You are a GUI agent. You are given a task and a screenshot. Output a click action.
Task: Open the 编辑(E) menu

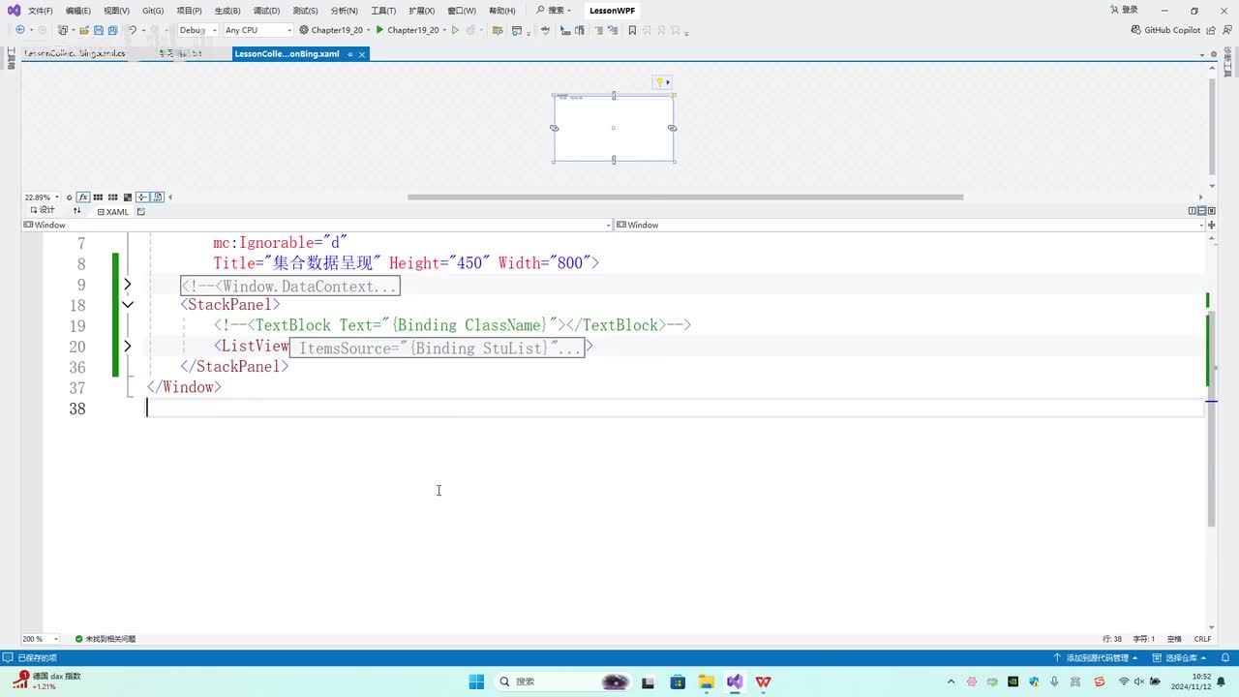click(x=78, y=11)
